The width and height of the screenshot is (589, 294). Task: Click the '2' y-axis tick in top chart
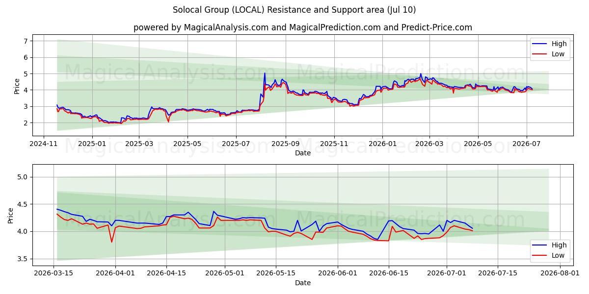tap(26, 123)
